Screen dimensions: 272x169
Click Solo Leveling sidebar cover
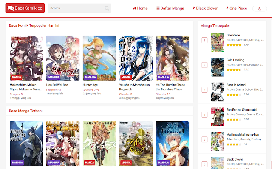point(218,67)
